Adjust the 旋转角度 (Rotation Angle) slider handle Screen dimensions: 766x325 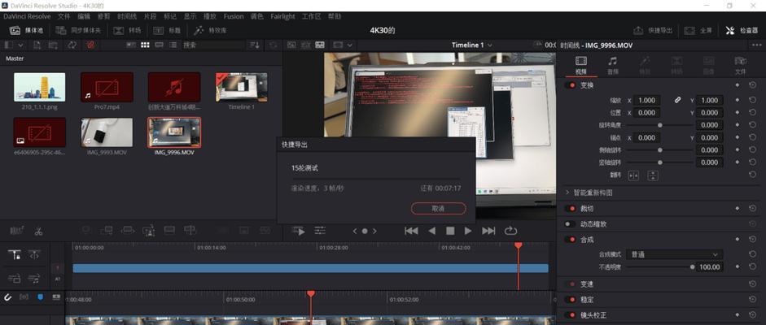click(x=660, y=125)
